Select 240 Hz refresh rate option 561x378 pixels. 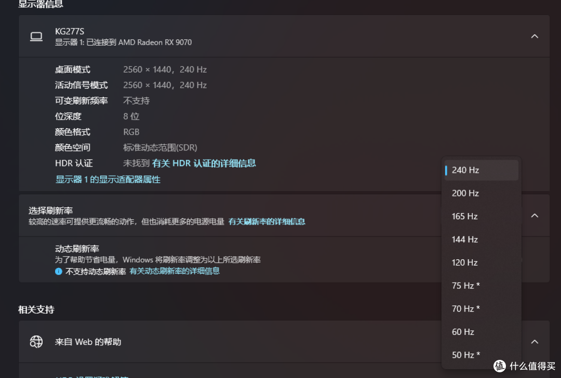pyautogui.click(x=481, y=170)
